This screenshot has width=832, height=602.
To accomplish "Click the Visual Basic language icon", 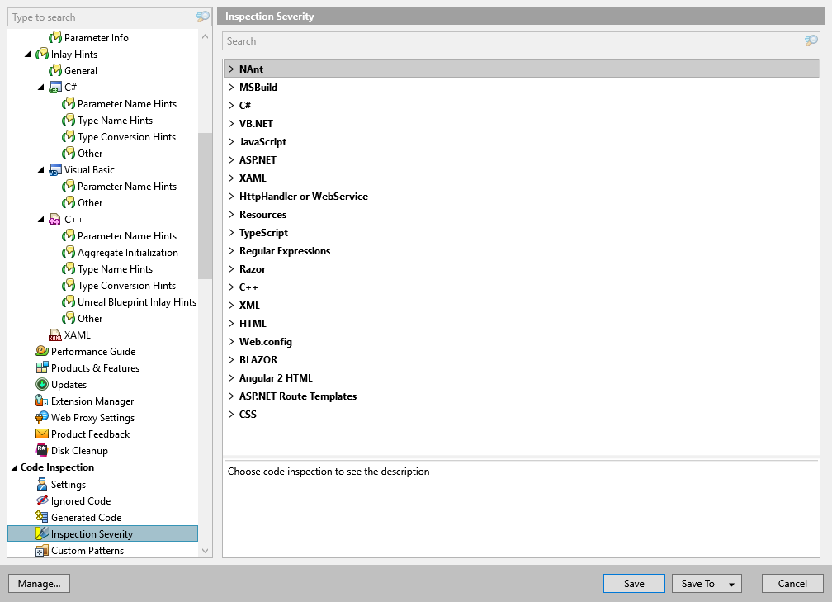I will [x=54, y=170].
